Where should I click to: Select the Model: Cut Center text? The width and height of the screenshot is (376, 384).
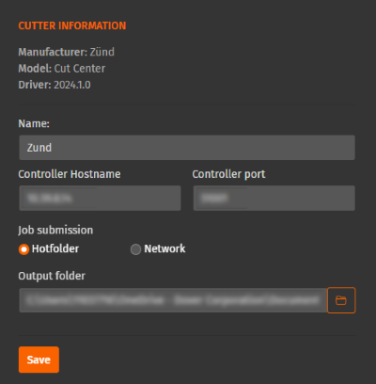(62, 69)
